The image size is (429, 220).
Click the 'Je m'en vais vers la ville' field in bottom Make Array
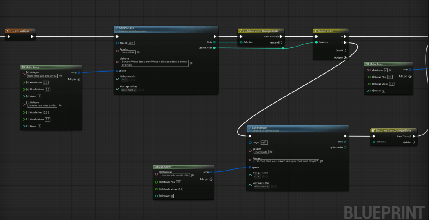click(175, 176)
